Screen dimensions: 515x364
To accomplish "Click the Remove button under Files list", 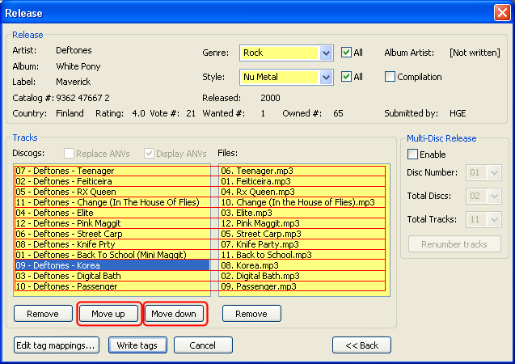I will click(x=251, y=314).
